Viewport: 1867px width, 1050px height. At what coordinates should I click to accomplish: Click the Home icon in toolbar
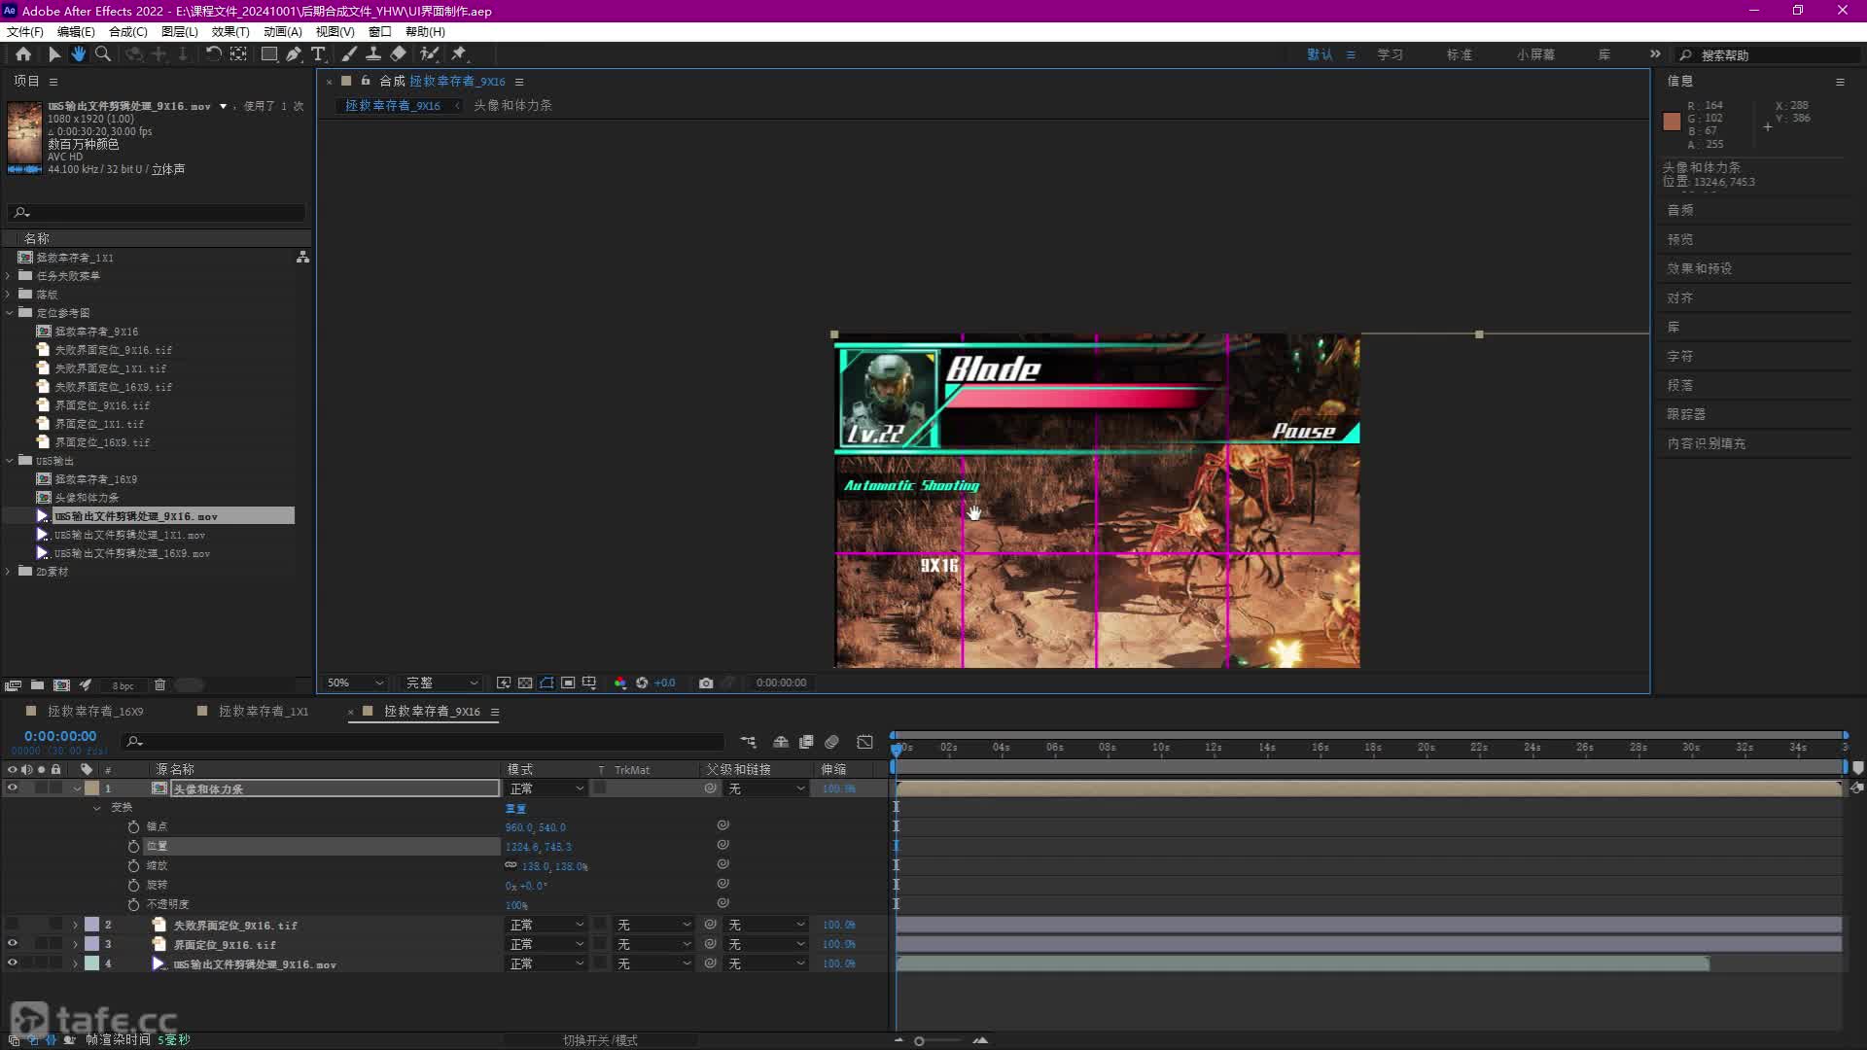(23, 54)
